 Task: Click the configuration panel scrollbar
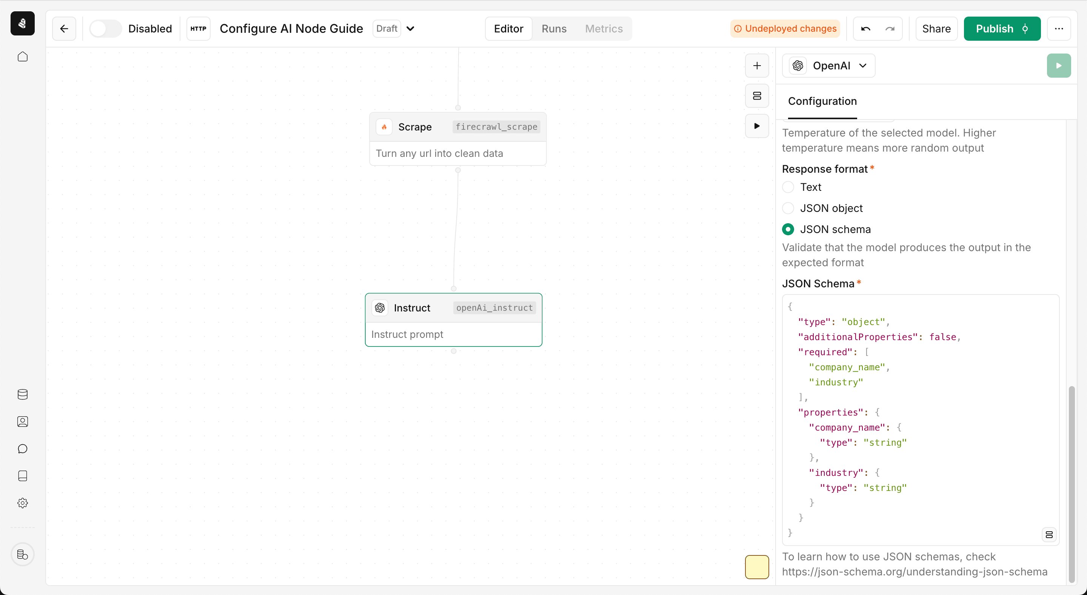tap(1072, 484)
